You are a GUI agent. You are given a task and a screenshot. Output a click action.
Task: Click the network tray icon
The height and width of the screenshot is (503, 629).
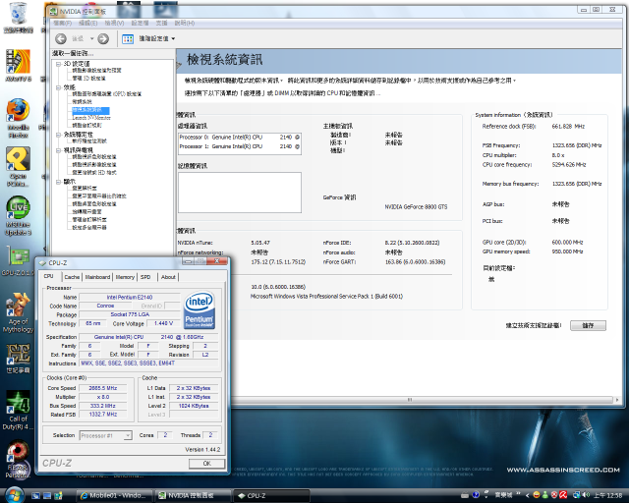pyautogui.click(x=577, y=495)
